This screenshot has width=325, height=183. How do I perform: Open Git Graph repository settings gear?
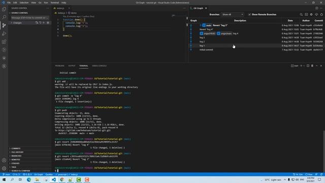click(311, 15)
